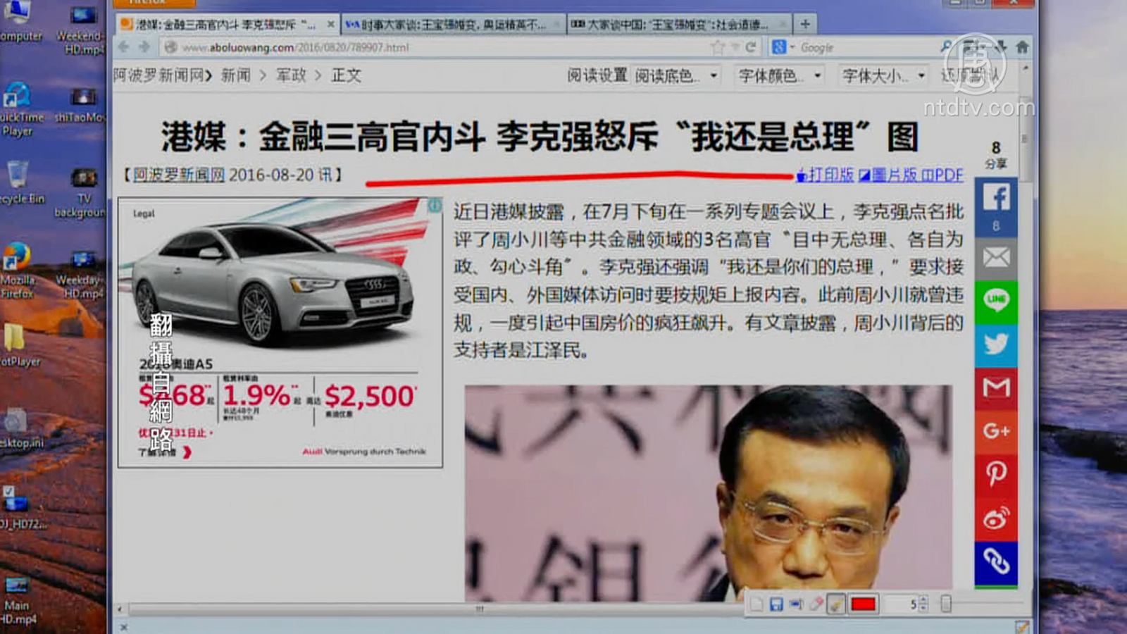Share article on Facebook
The width and height of the screenshot is (1127, 634).
point(995,198)
